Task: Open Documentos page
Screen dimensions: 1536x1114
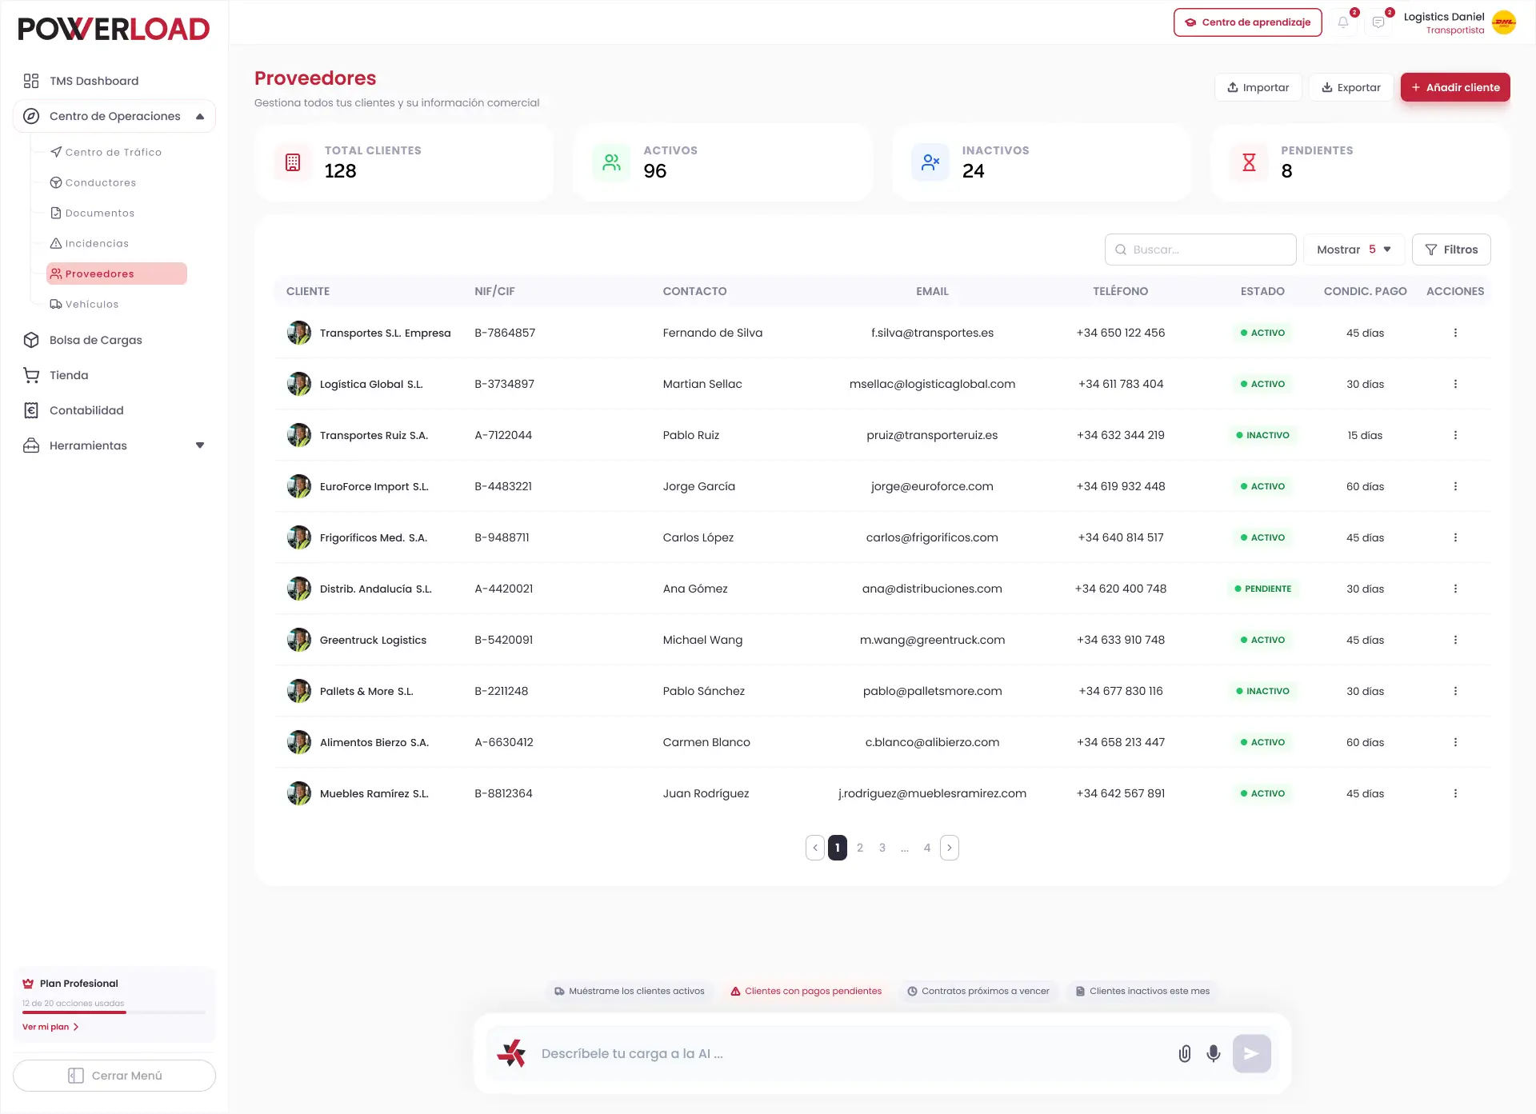Action: pos(92,213)
